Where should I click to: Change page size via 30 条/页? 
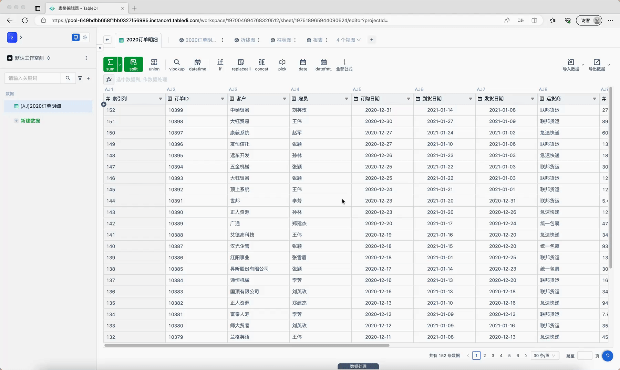(545, 356)
